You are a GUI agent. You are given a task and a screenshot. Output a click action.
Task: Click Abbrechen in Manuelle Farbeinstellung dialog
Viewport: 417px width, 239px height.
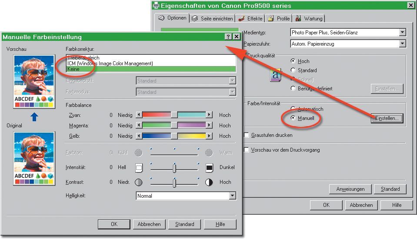coord(149,224)
